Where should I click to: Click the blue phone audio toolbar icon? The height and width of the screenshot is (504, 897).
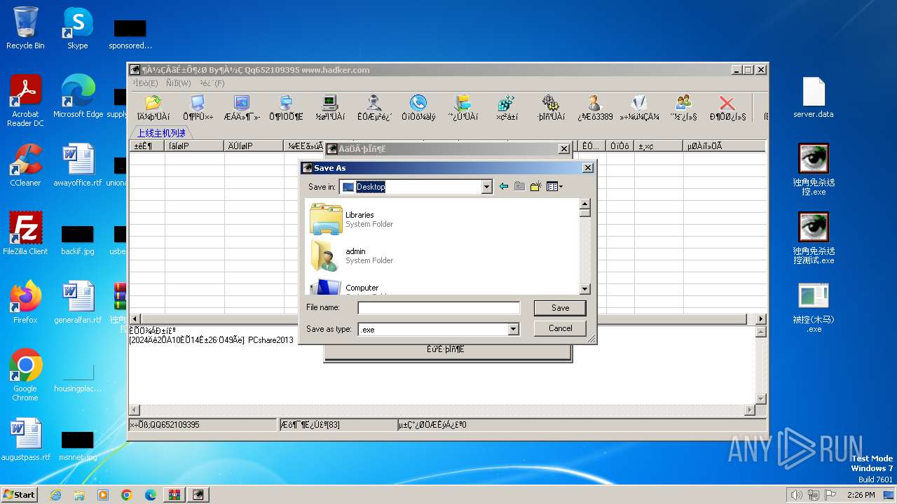click(418, 108)
